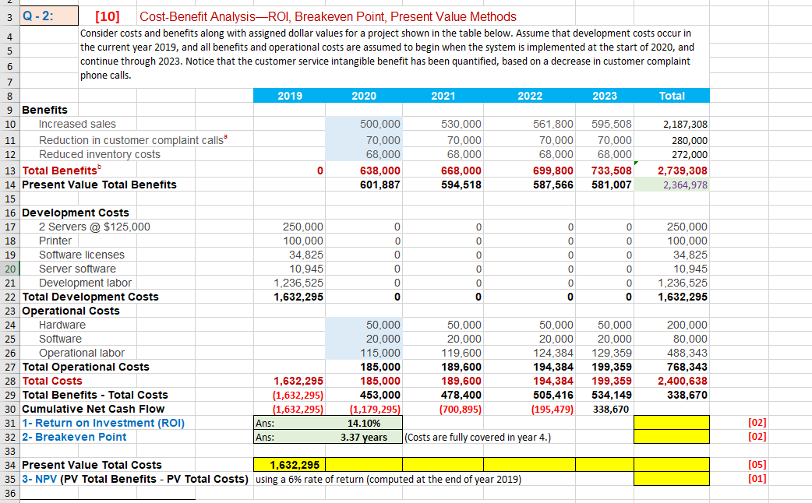Screen dimensions: 812x503
Task: Select the red Total Costs label
Action: (x=51, y=381)
